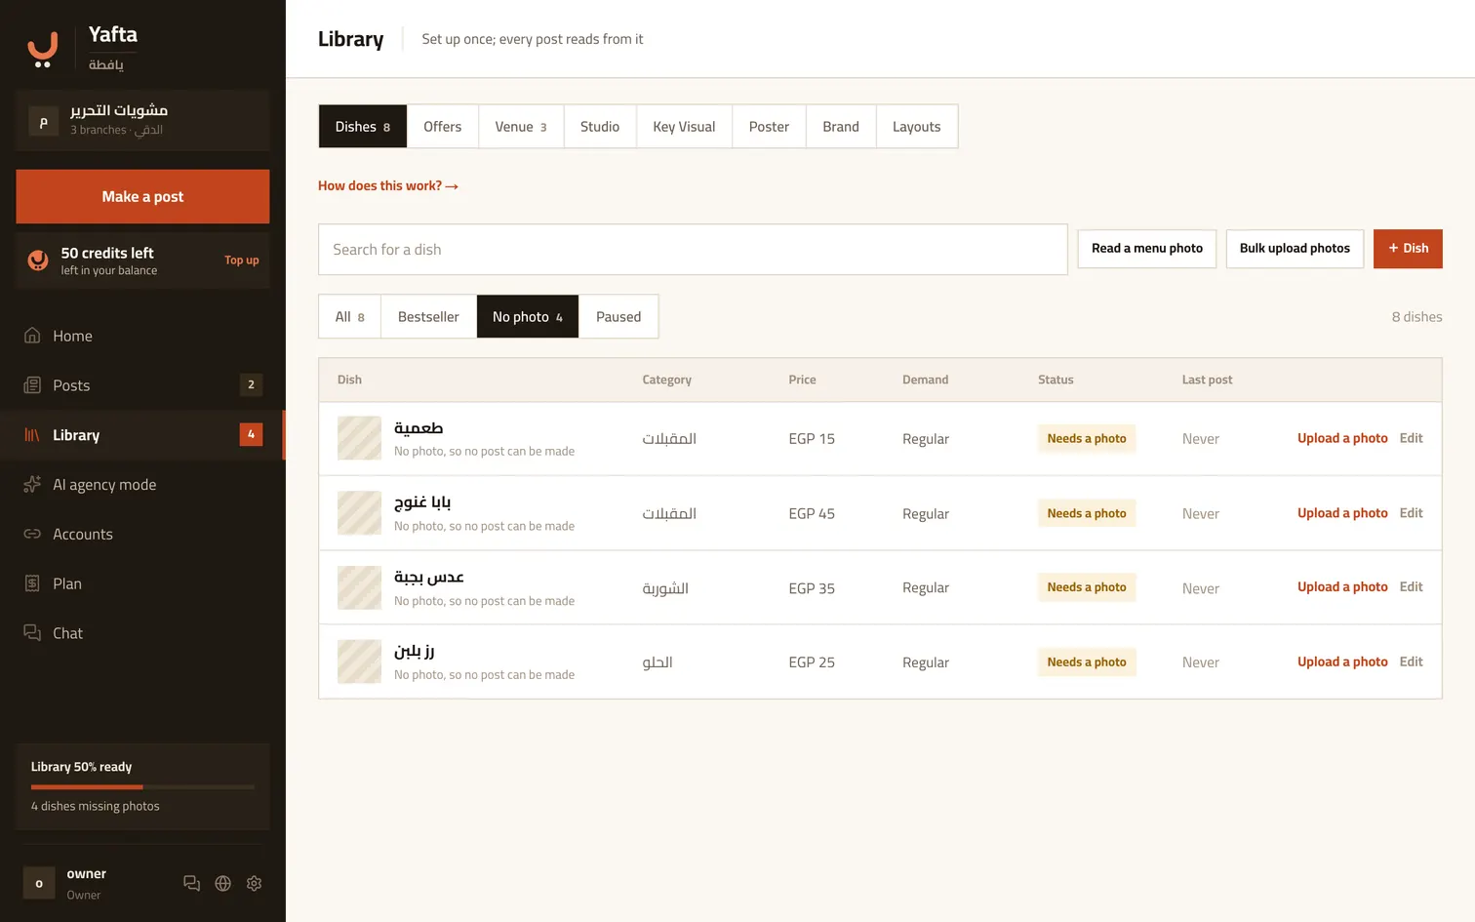The height and width of the screenshot is (922, 1475).
Task: Edit the رز بلبن dish
Action: coord(1411,661)
